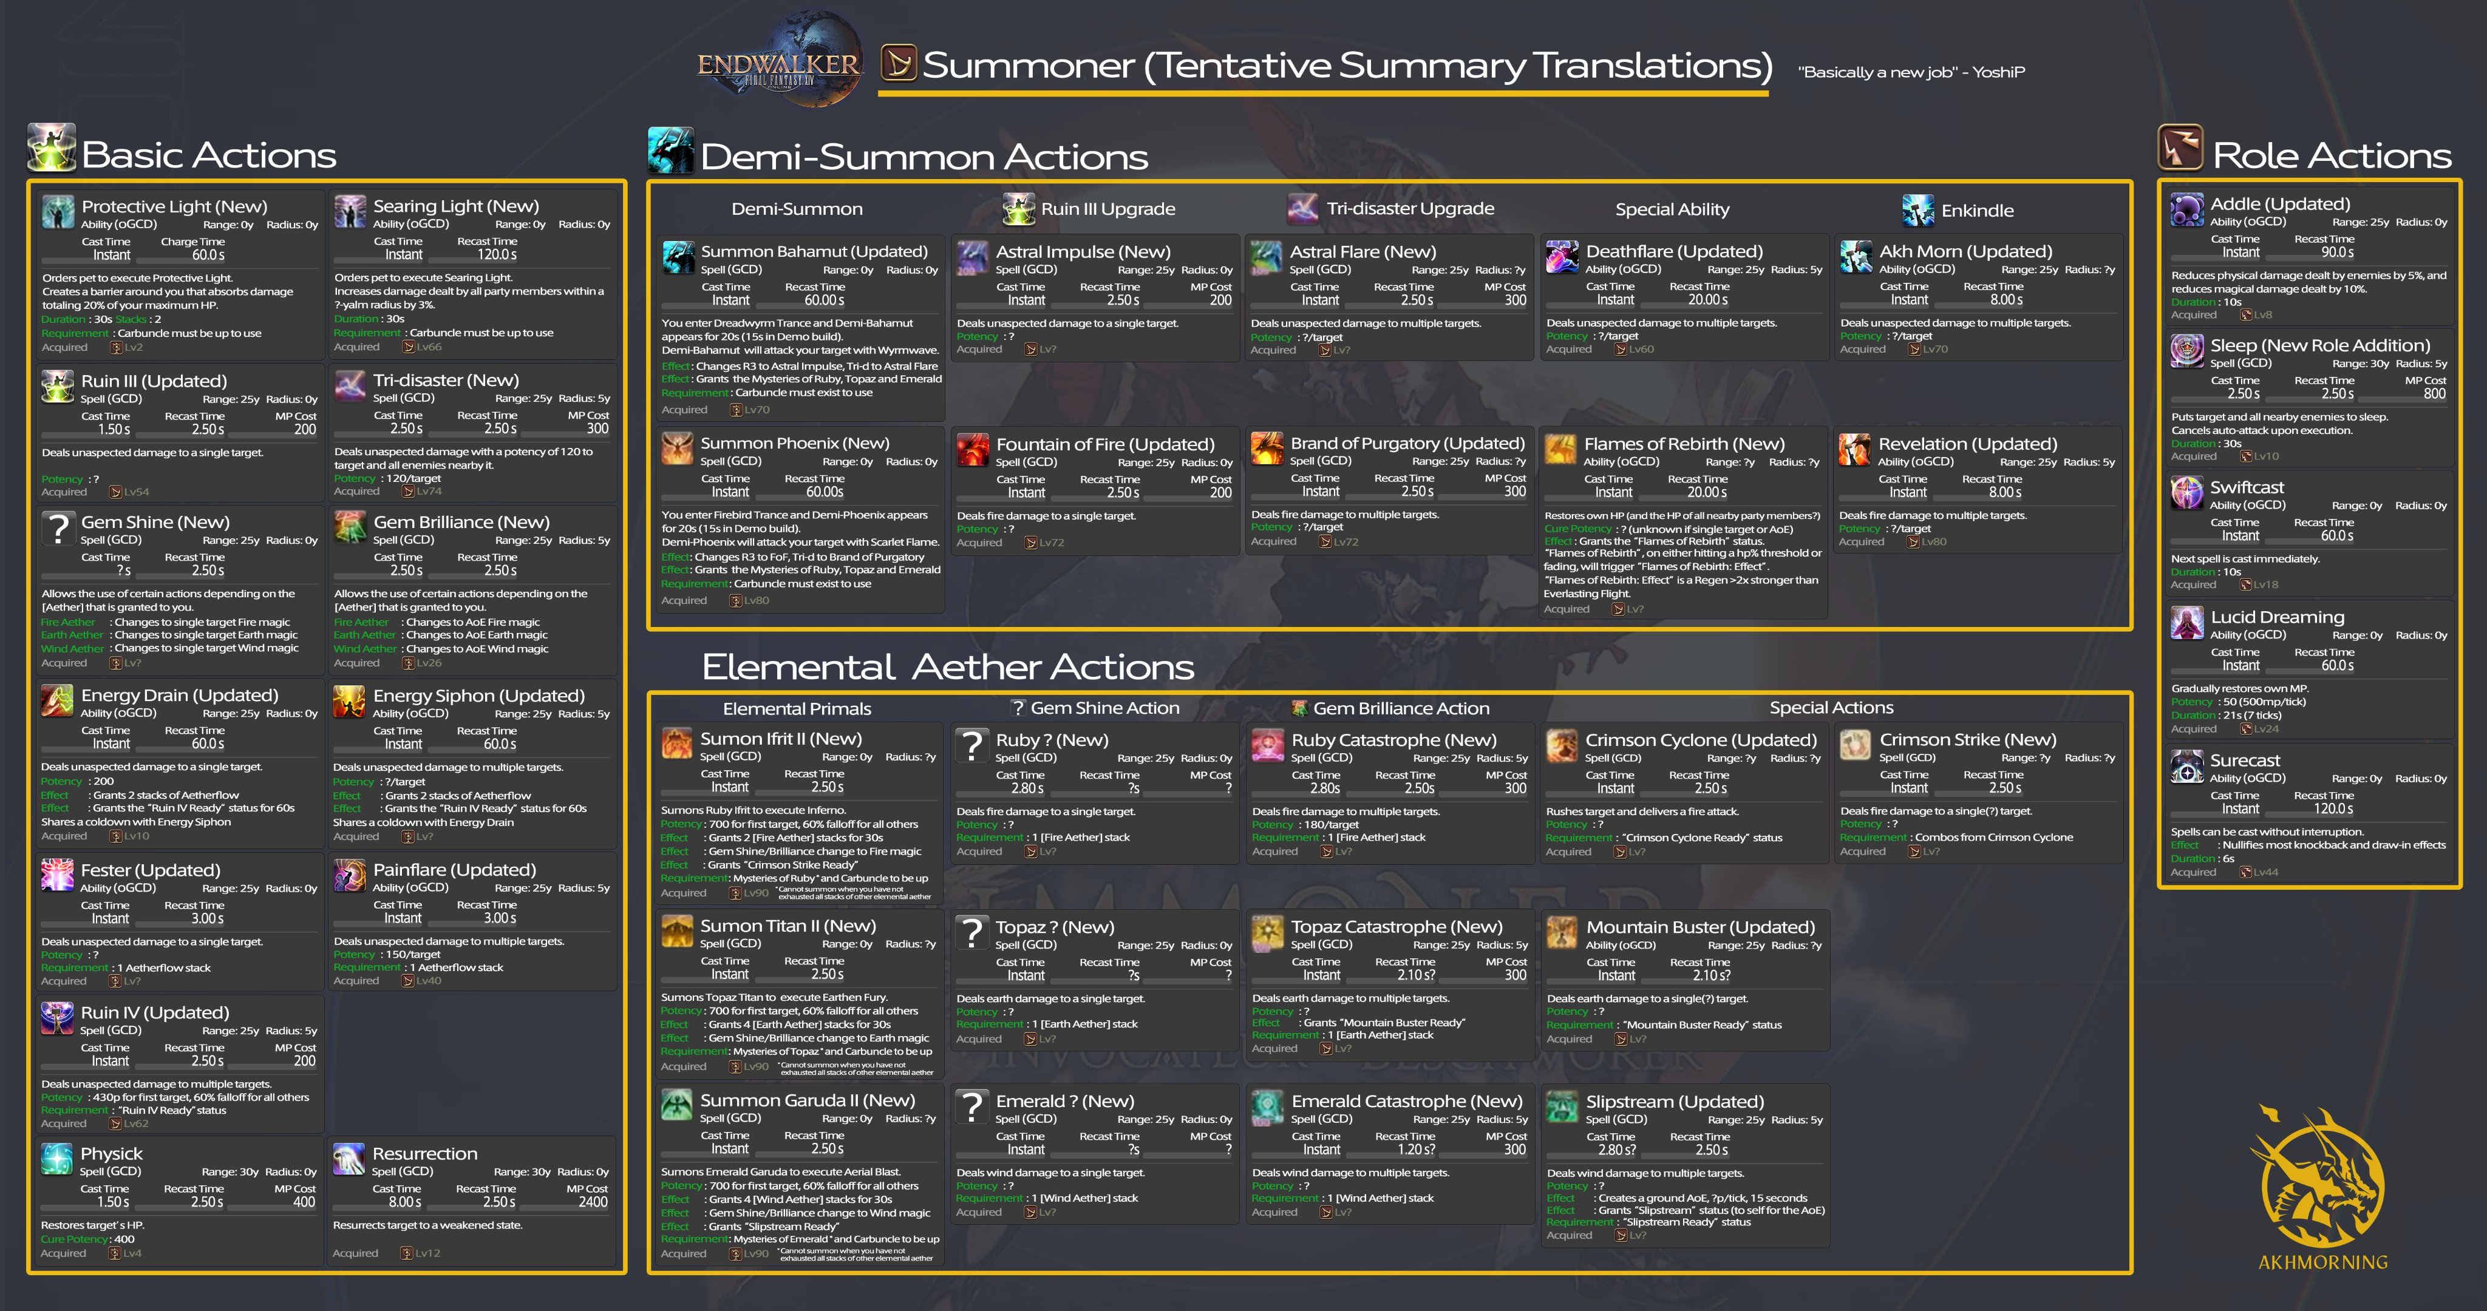Screen dimensions: 2487x1311
Task: Click the "Demi-Summon" column header
Action: tap(797, 209)
